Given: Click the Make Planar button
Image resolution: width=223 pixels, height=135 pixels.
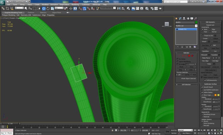Looking at the screenshot, I should pyautogui.click(x=206, y=58).
